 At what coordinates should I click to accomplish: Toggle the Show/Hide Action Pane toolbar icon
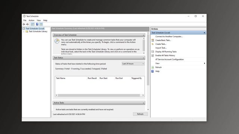point(41,24)
